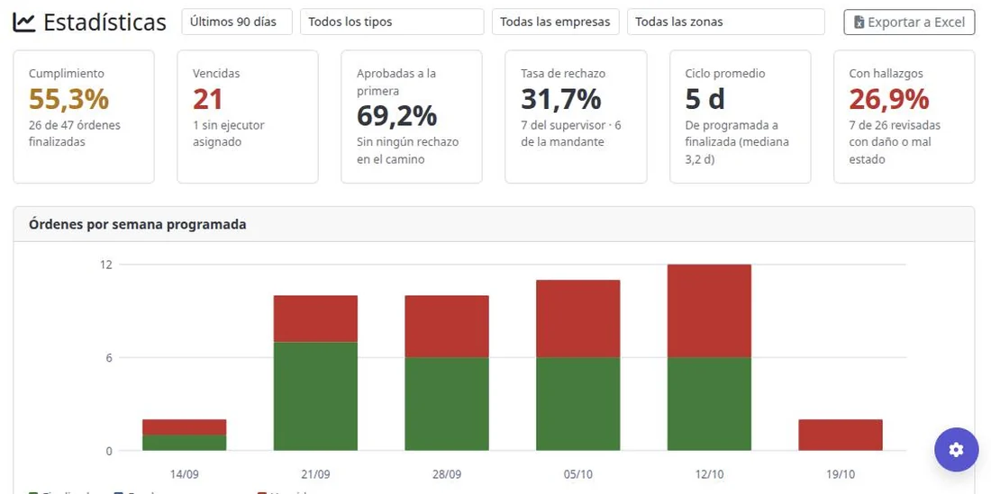
Task: Click the 28/09 axis label
Action: coord(447,474)
